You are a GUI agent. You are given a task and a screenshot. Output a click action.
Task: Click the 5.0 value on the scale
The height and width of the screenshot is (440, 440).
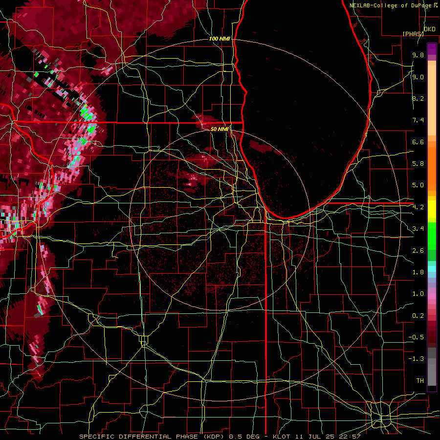click(x=418, y=185)
